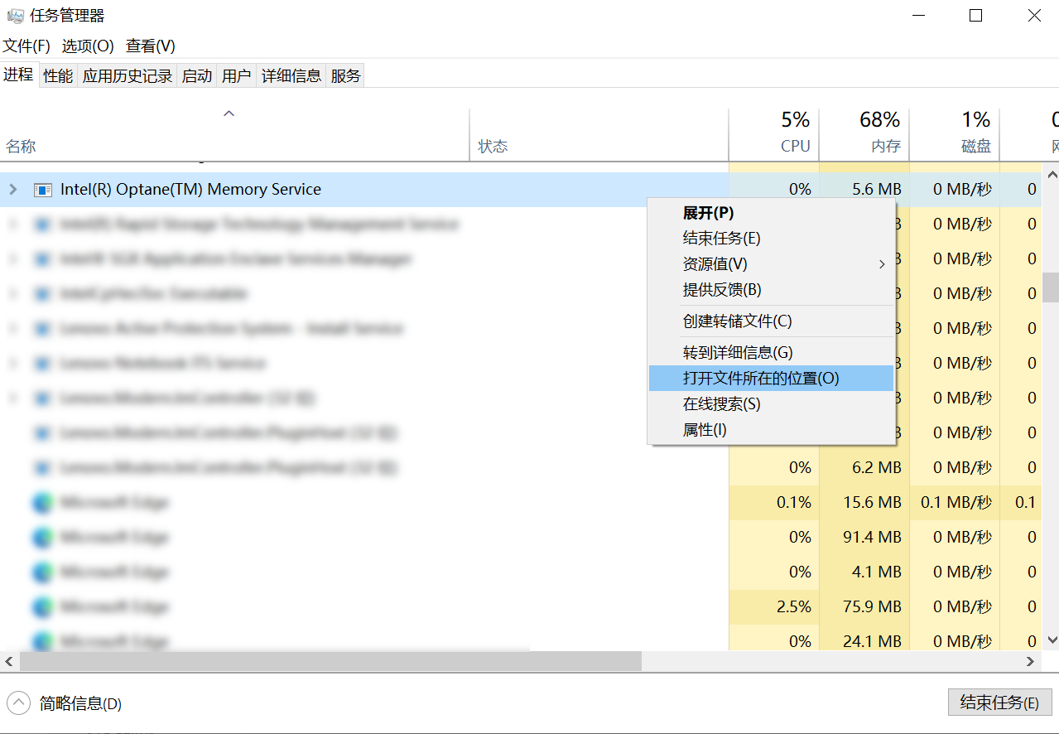Choose 创建转储文件(C) in the context menu
The height and width of the screenshot is (734, 1059).
coord(771,321)
